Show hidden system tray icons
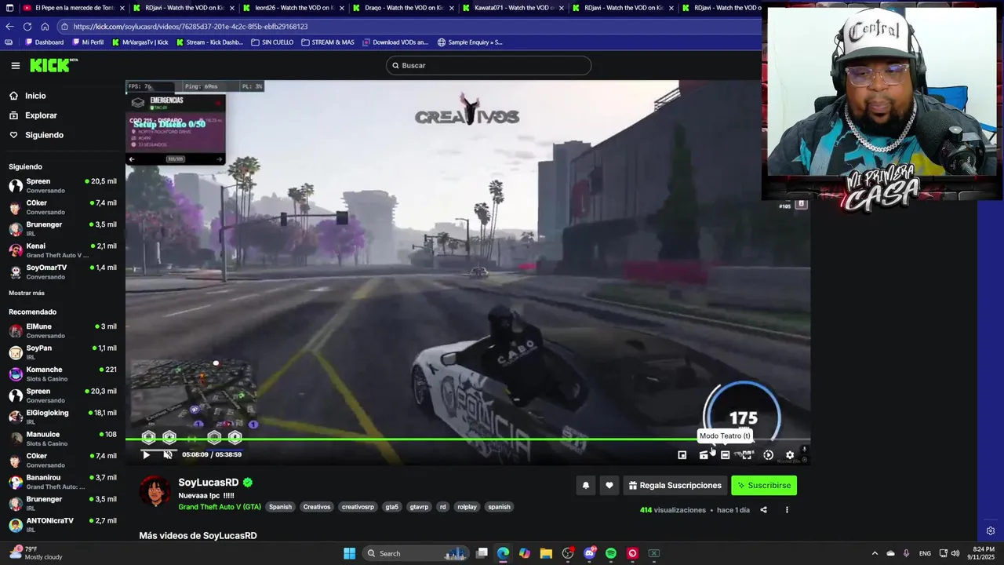Screen dimensions: 1004x565 [x=875, y=553]
